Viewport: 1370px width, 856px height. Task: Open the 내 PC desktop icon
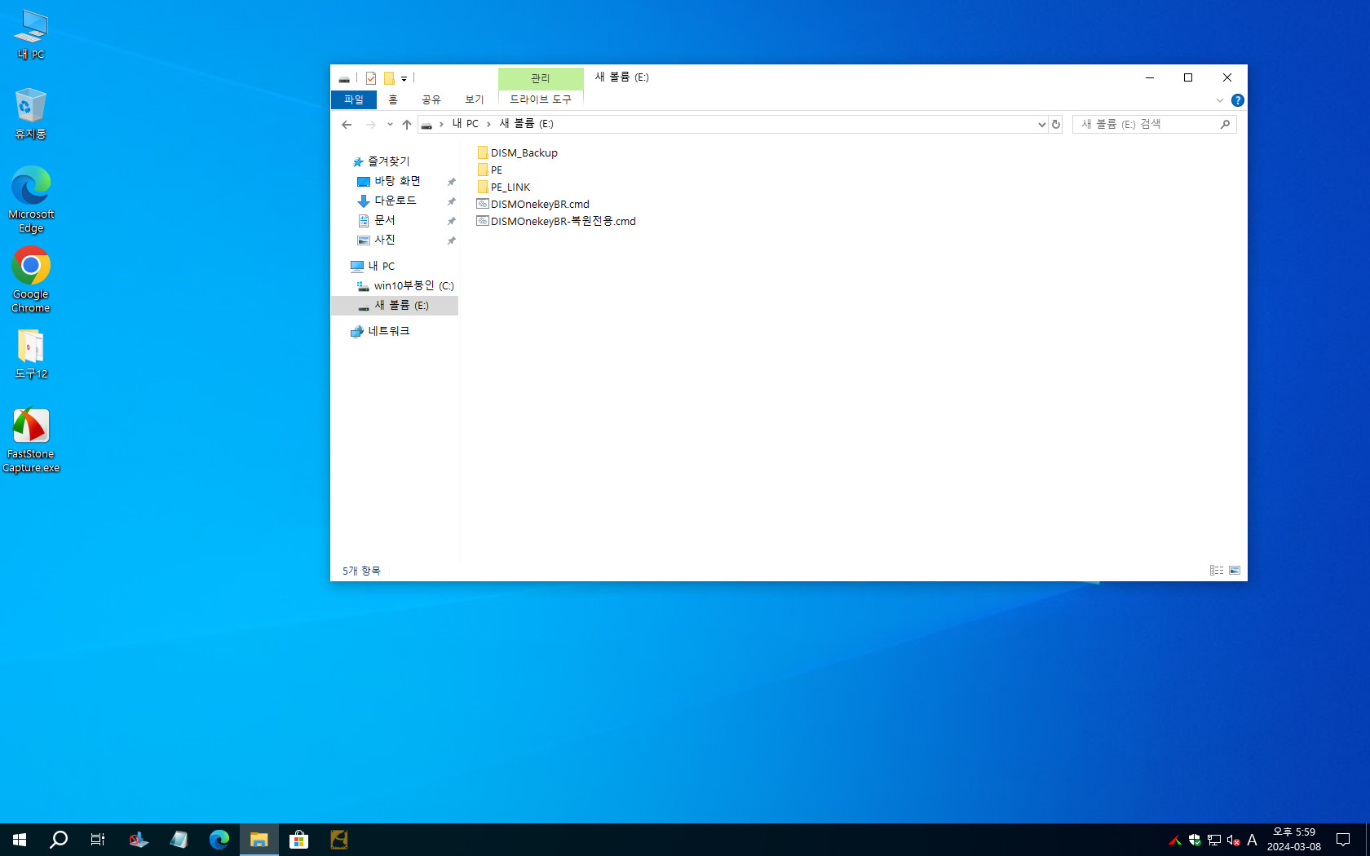31,34
